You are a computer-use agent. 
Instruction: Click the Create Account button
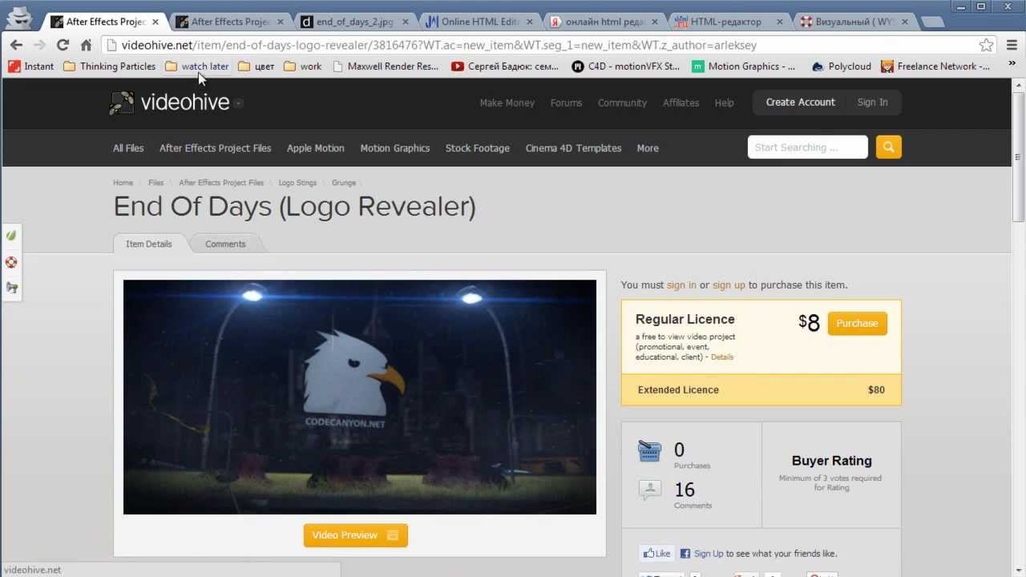[800, 103]
